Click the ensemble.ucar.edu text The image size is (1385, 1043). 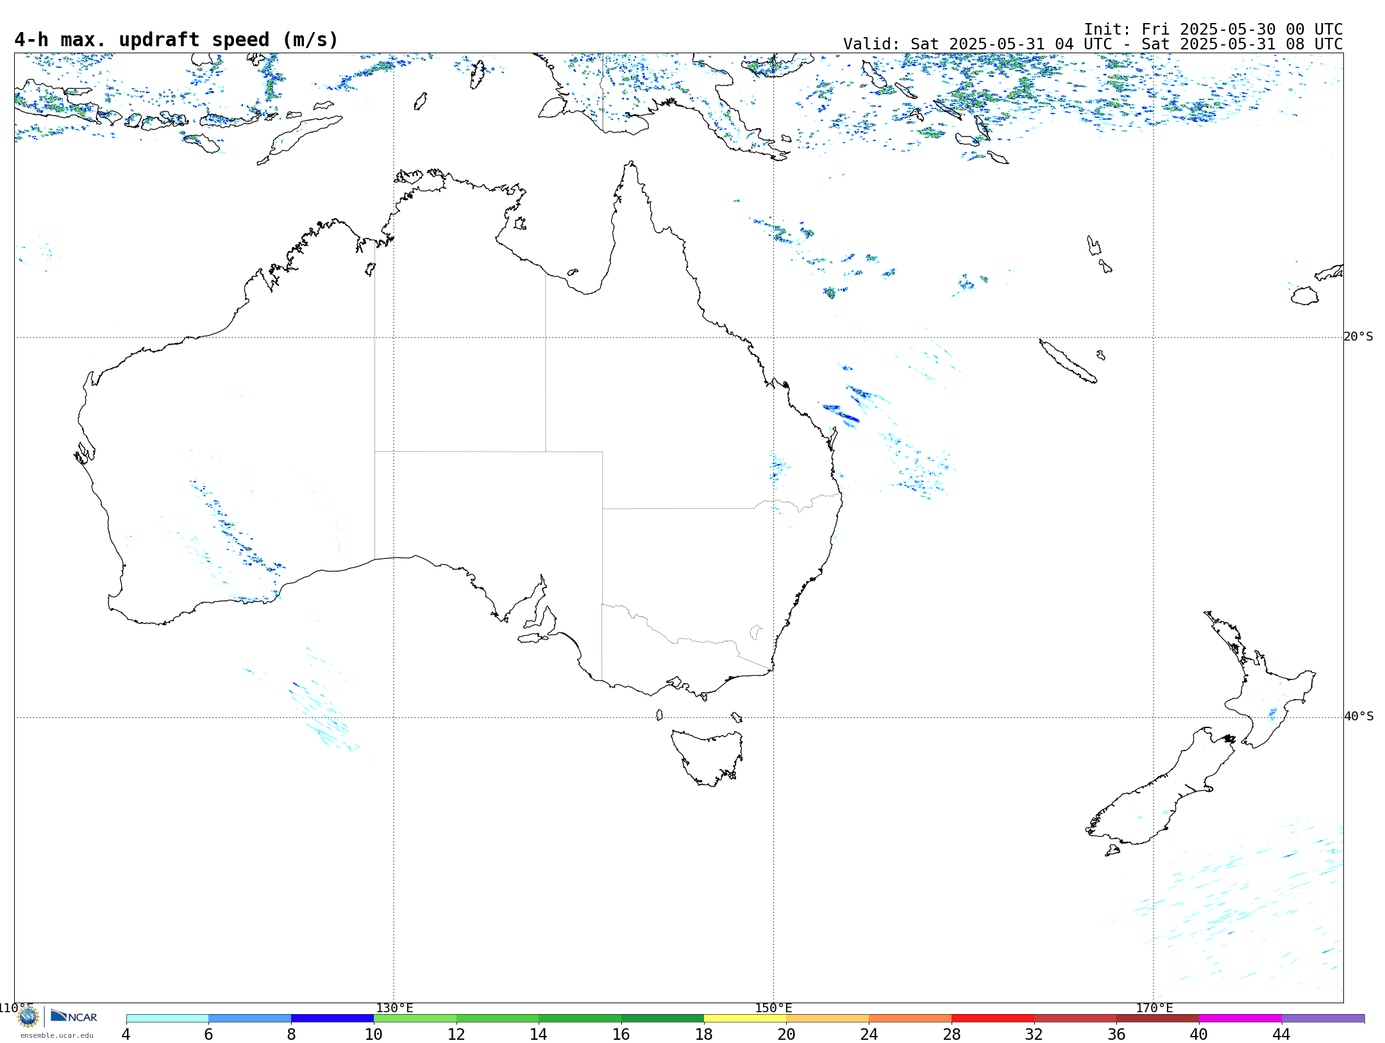tap(56, 1035)
